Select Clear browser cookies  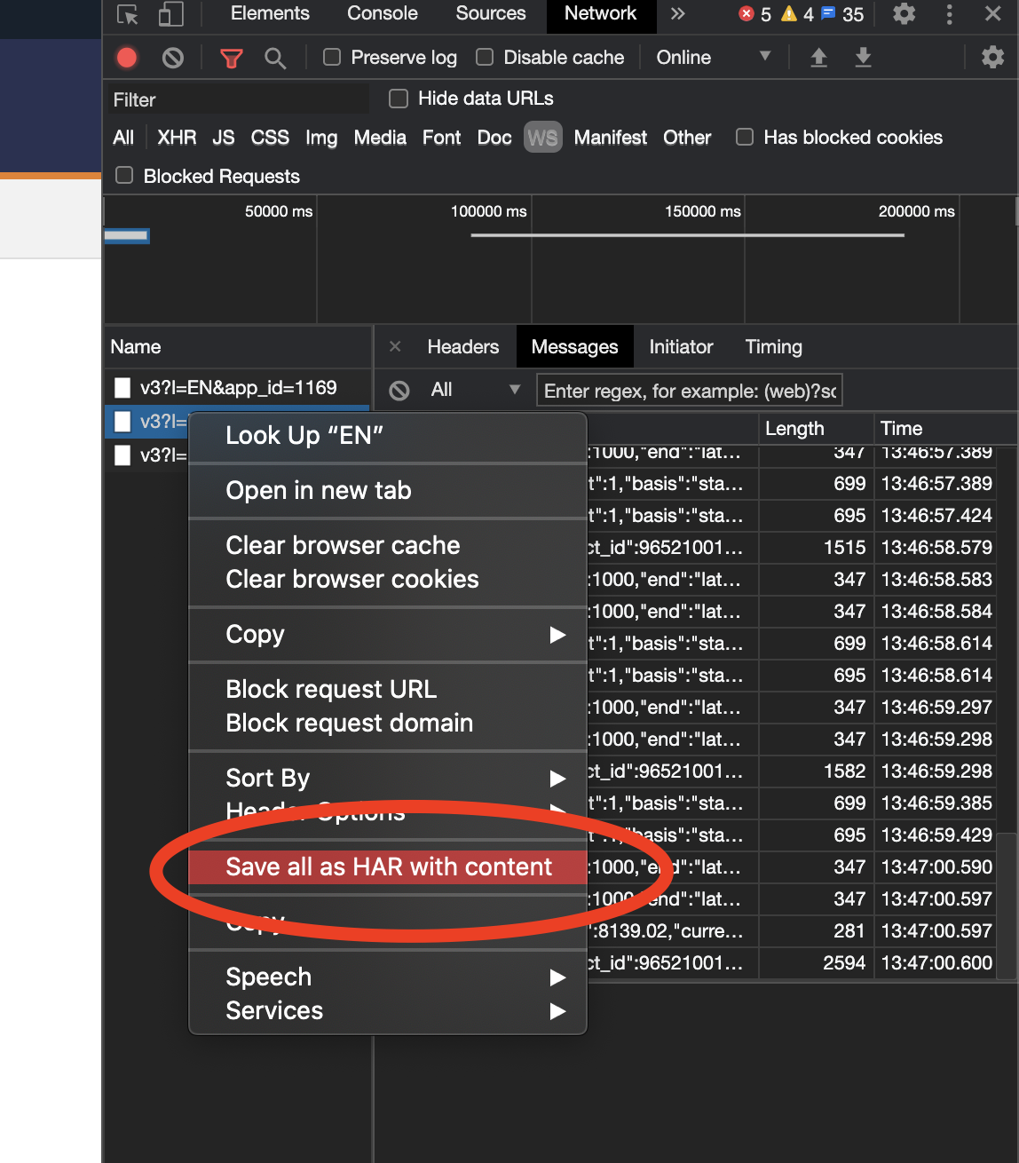click(x=352, y=579)
